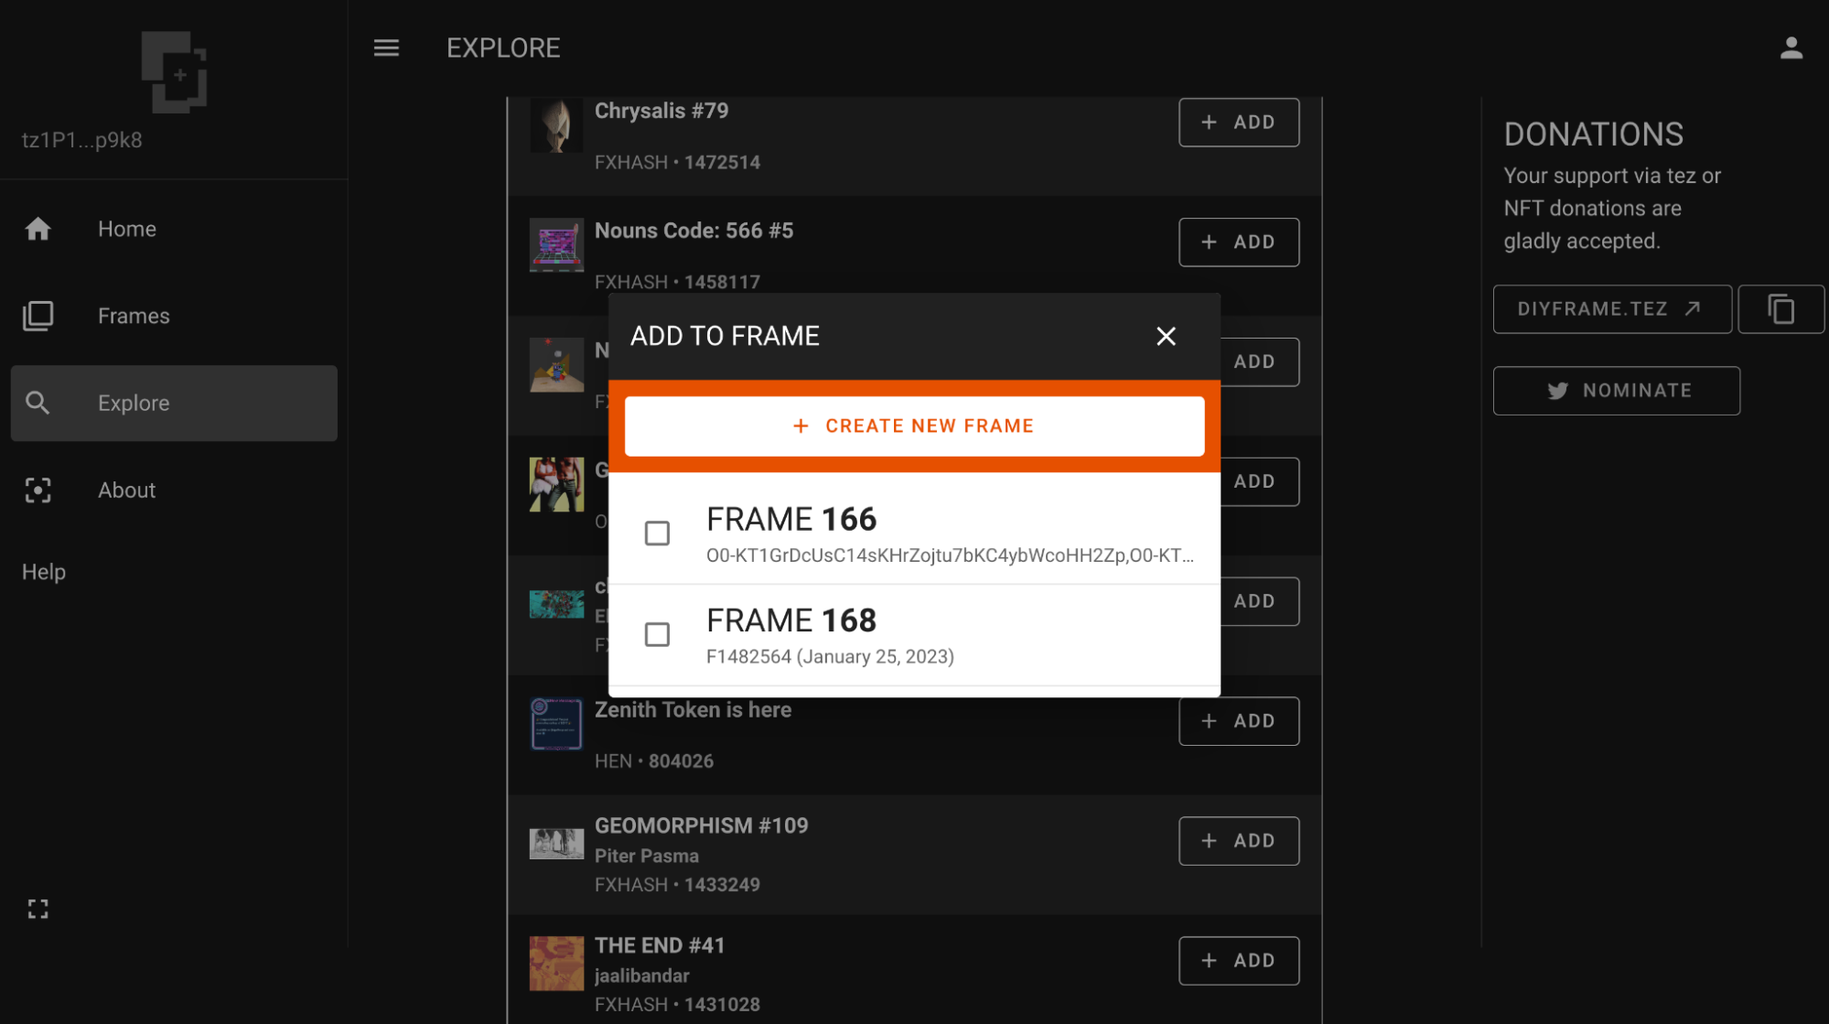Click Create New Frame button
The image size is (1829, 1024).
[914, 426]
